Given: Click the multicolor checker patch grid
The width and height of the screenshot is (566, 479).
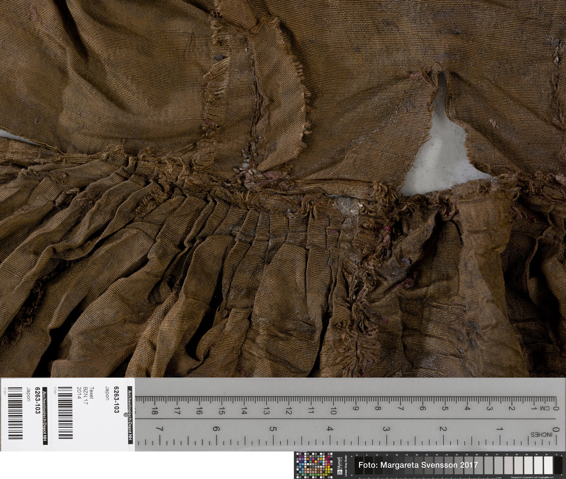Looking at the screenshot, I should tap(314, 465).
